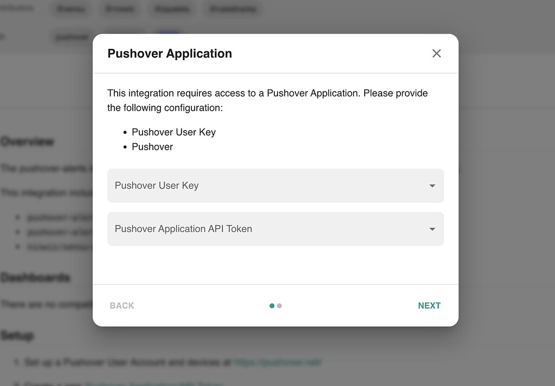Dismiss the Pushover Application dialog with the X

pos(436,53)
